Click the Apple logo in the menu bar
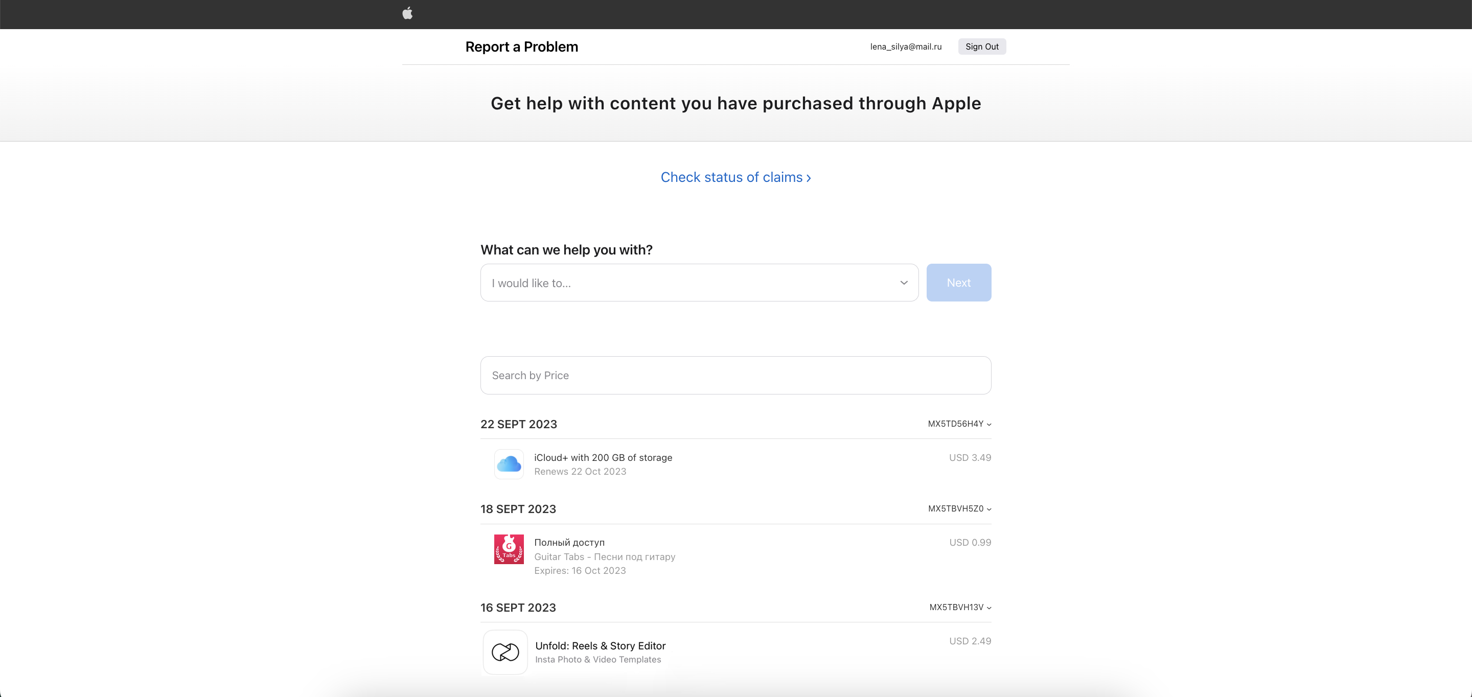The height and width of the screenshot is (697, 1472). [x=408, y=13]
